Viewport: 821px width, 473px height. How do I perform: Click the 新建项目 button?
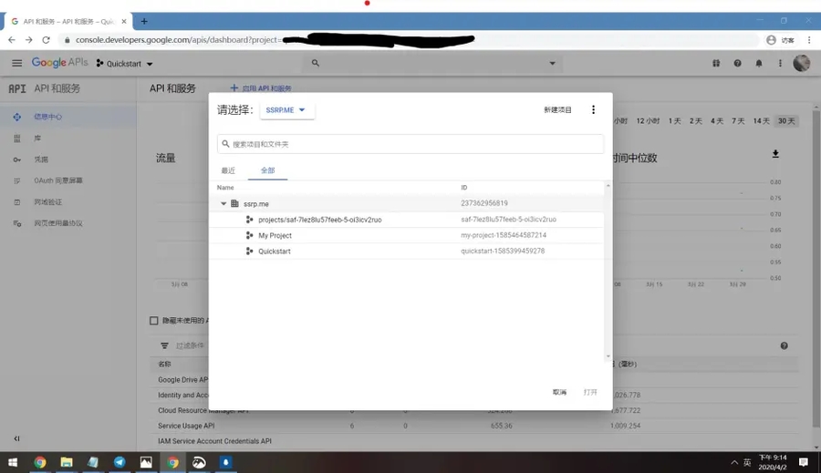pos(557,110)
